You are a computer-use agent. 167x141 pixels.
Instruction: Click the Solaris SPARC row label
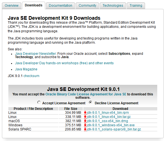pos(20,129)
